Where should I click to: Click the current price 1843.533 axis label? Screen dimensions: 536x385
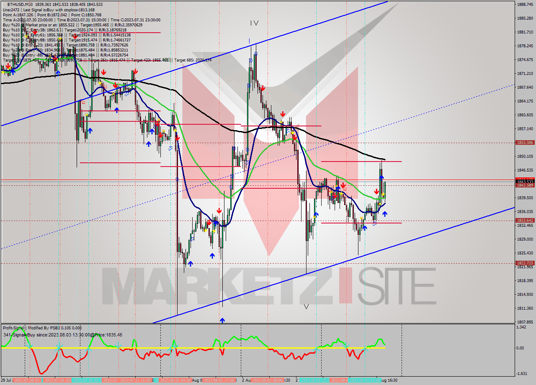pos(525,182)
